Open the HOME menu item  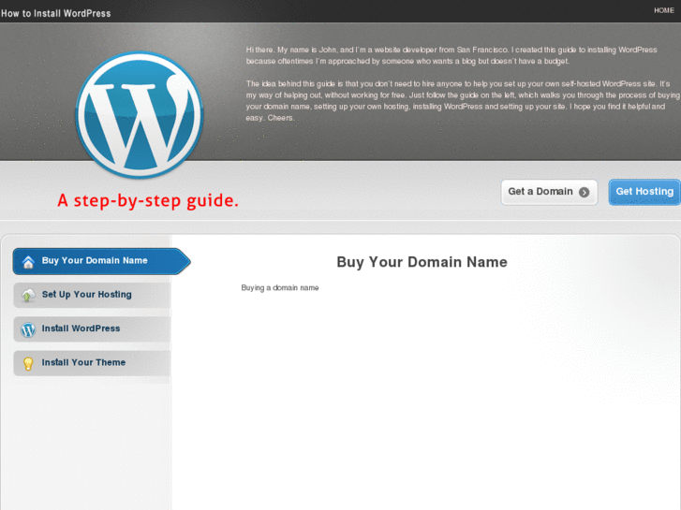(x=664, y=10)
